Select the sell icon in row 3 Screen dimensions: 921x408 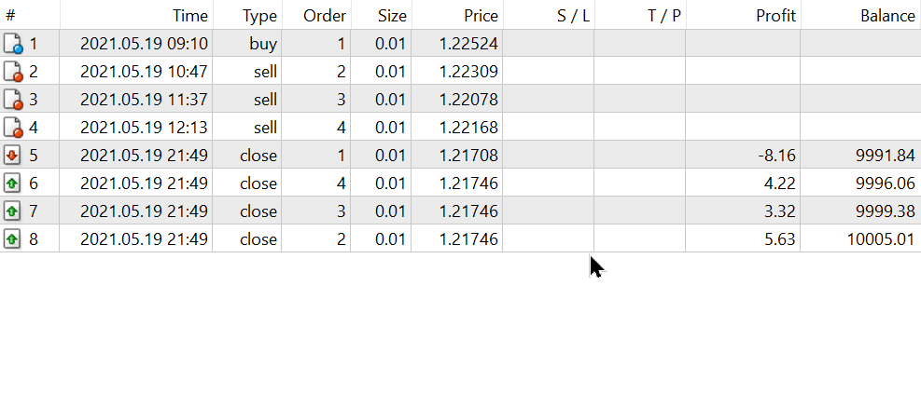pyautogui.click(x=13, y=100)
